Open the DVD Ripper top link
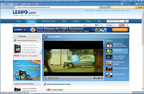The height and width of the screenshot is (94, 144). click(x=99, y=10)
